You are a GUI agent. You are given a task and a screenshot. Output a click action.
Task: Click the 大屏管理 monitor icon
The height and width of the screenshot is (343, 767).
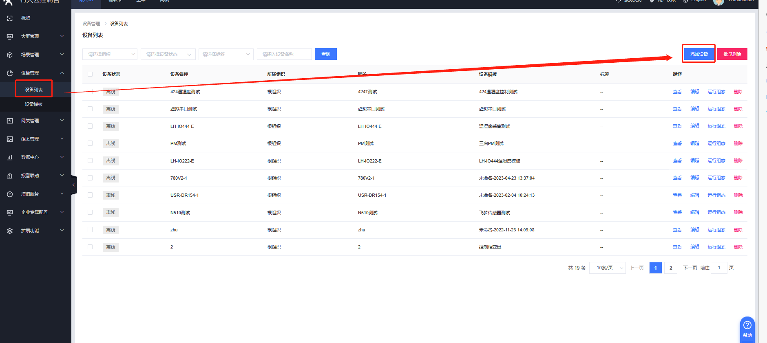coord(10,37)
